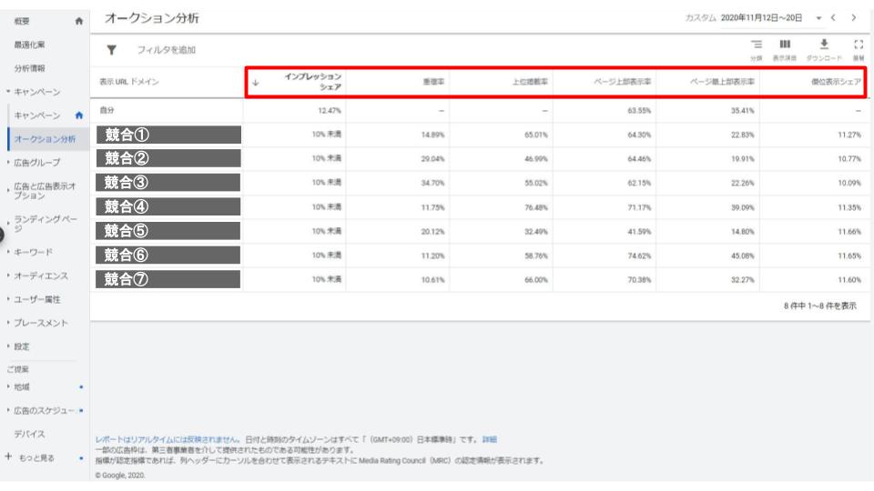The width and height of the screenshot is (874, 491).
Task: Expand 広告と広告表示オプション in sidebar
Action: coord(8,191)
